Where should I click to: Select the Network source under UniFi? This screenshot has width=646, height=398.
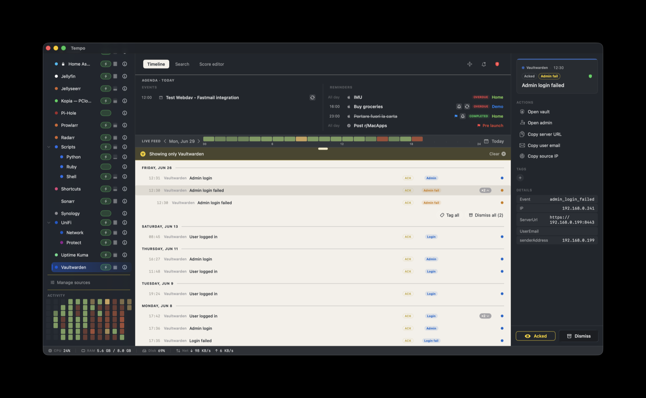75,233
